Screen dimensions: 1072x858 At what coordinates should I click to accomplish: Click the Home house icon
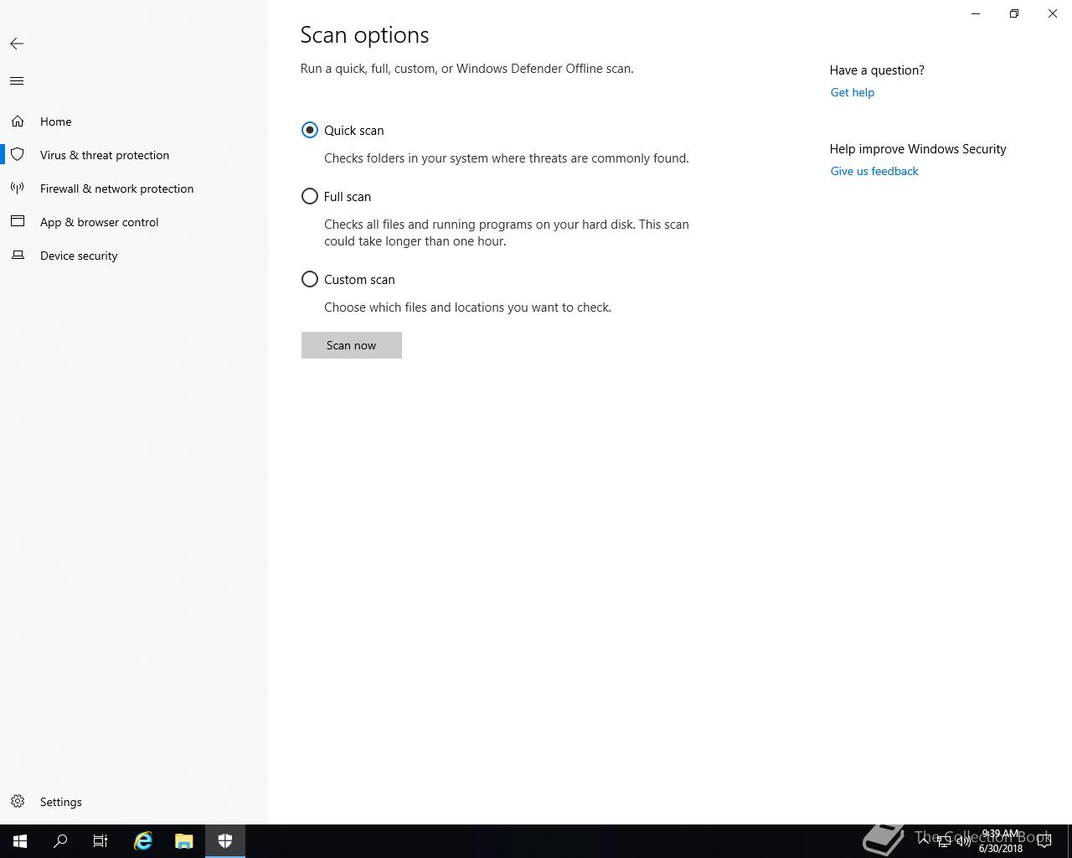[18, 121]
